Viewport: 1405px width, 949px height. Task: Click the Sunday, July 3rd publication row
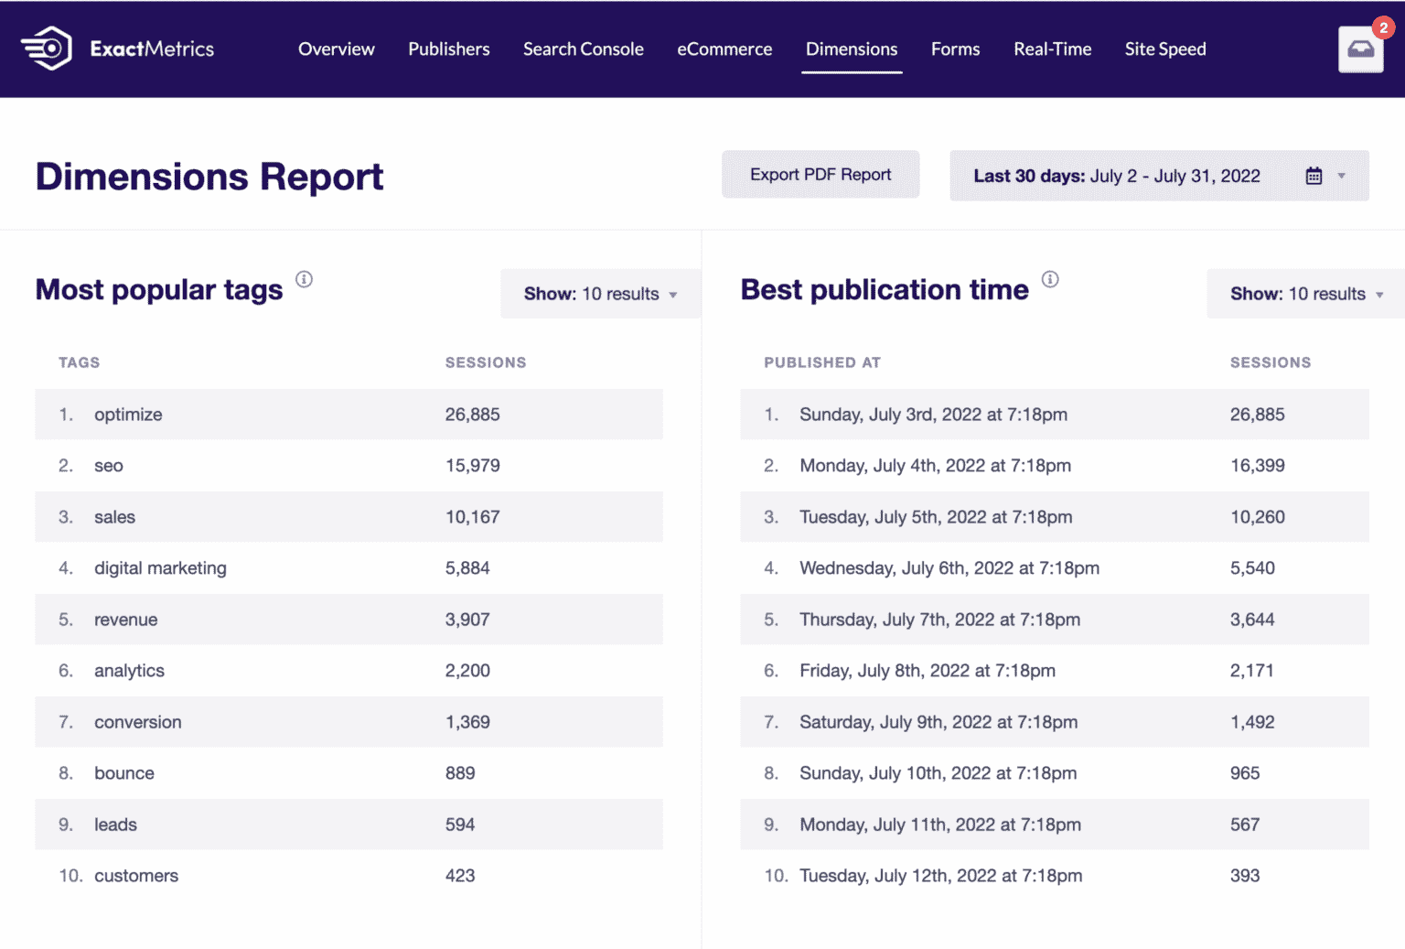(933, 415)
